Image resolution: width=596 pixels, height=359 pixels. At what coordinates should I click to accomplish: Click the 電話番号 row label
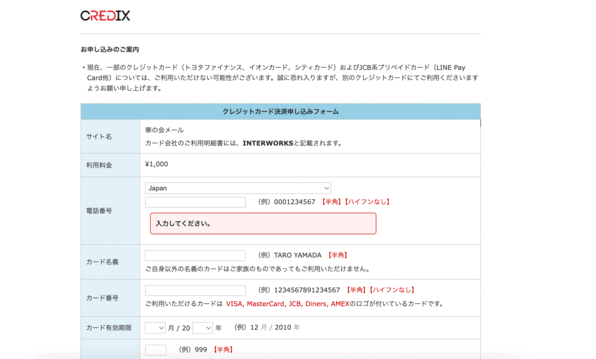[x=99, y=211]
